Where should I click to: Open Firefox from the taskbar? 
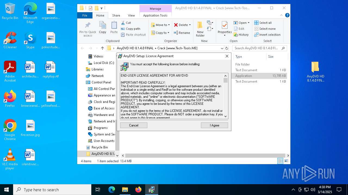point(138,190)
